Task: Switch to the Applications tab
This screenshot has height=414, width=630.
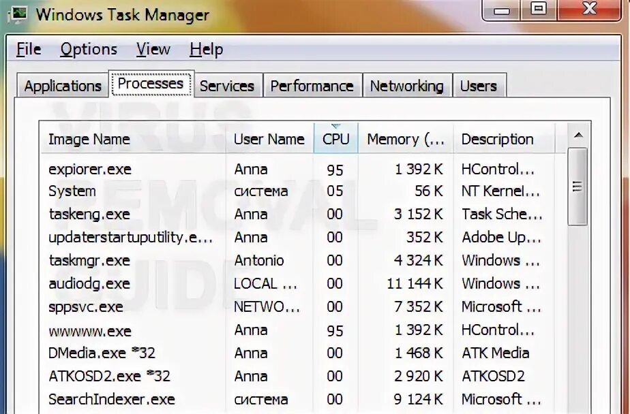Action: tap(62, 85)
